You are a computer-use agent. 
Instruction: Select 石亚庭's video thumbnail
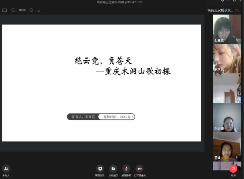point(227,29)
